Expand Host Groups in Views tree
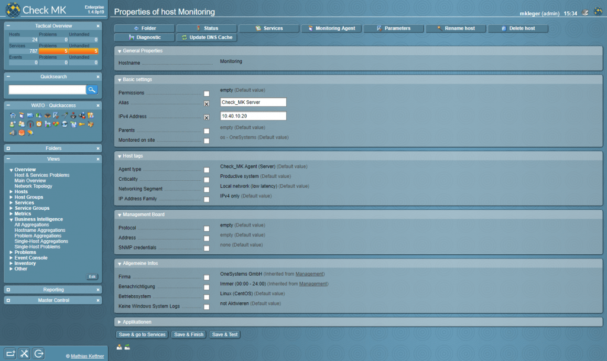Viewport: 607px width, 361px height. coord(11,197)
